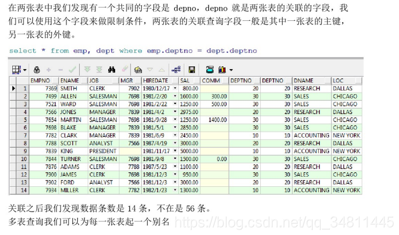Select row number 9 selector cell
The width and height of the screenshot is (399, 235).
point(23,151)
